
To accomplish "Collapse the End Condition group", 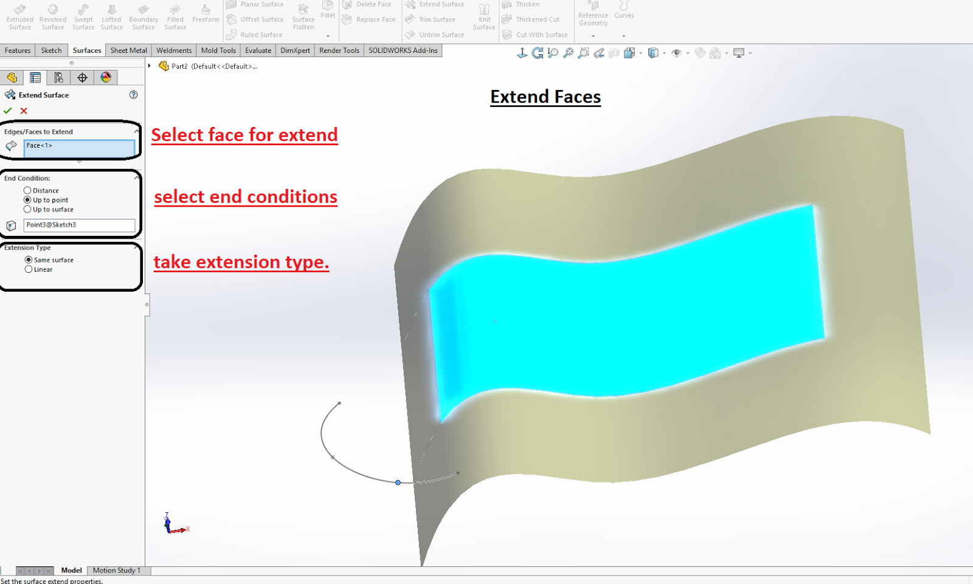I will coord(136,178).
